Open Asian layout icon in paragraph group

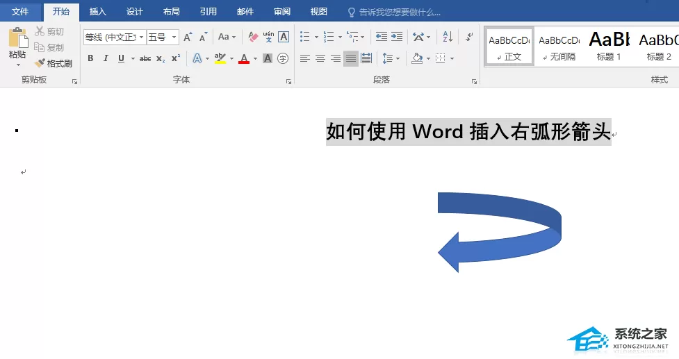pyautogui.click(x=418, y=37)
